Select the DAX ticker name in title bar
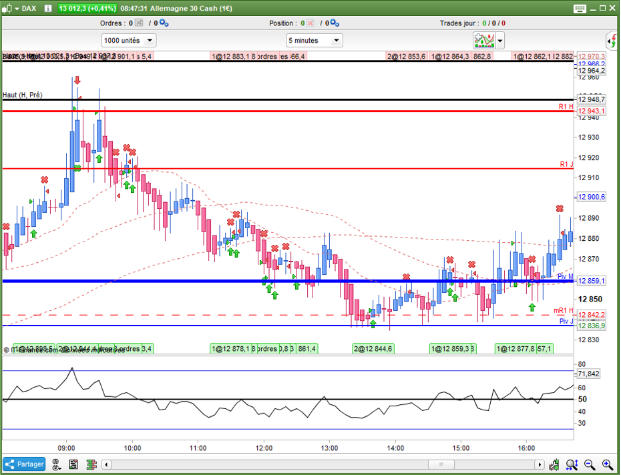This screenshot has width=621, height=475. (29, 8)
